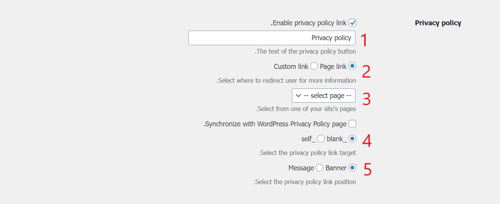Click the chevron arrow in select page box
Image resolution: width=500 pixels, height=204 pixels.
coord(298,96)
